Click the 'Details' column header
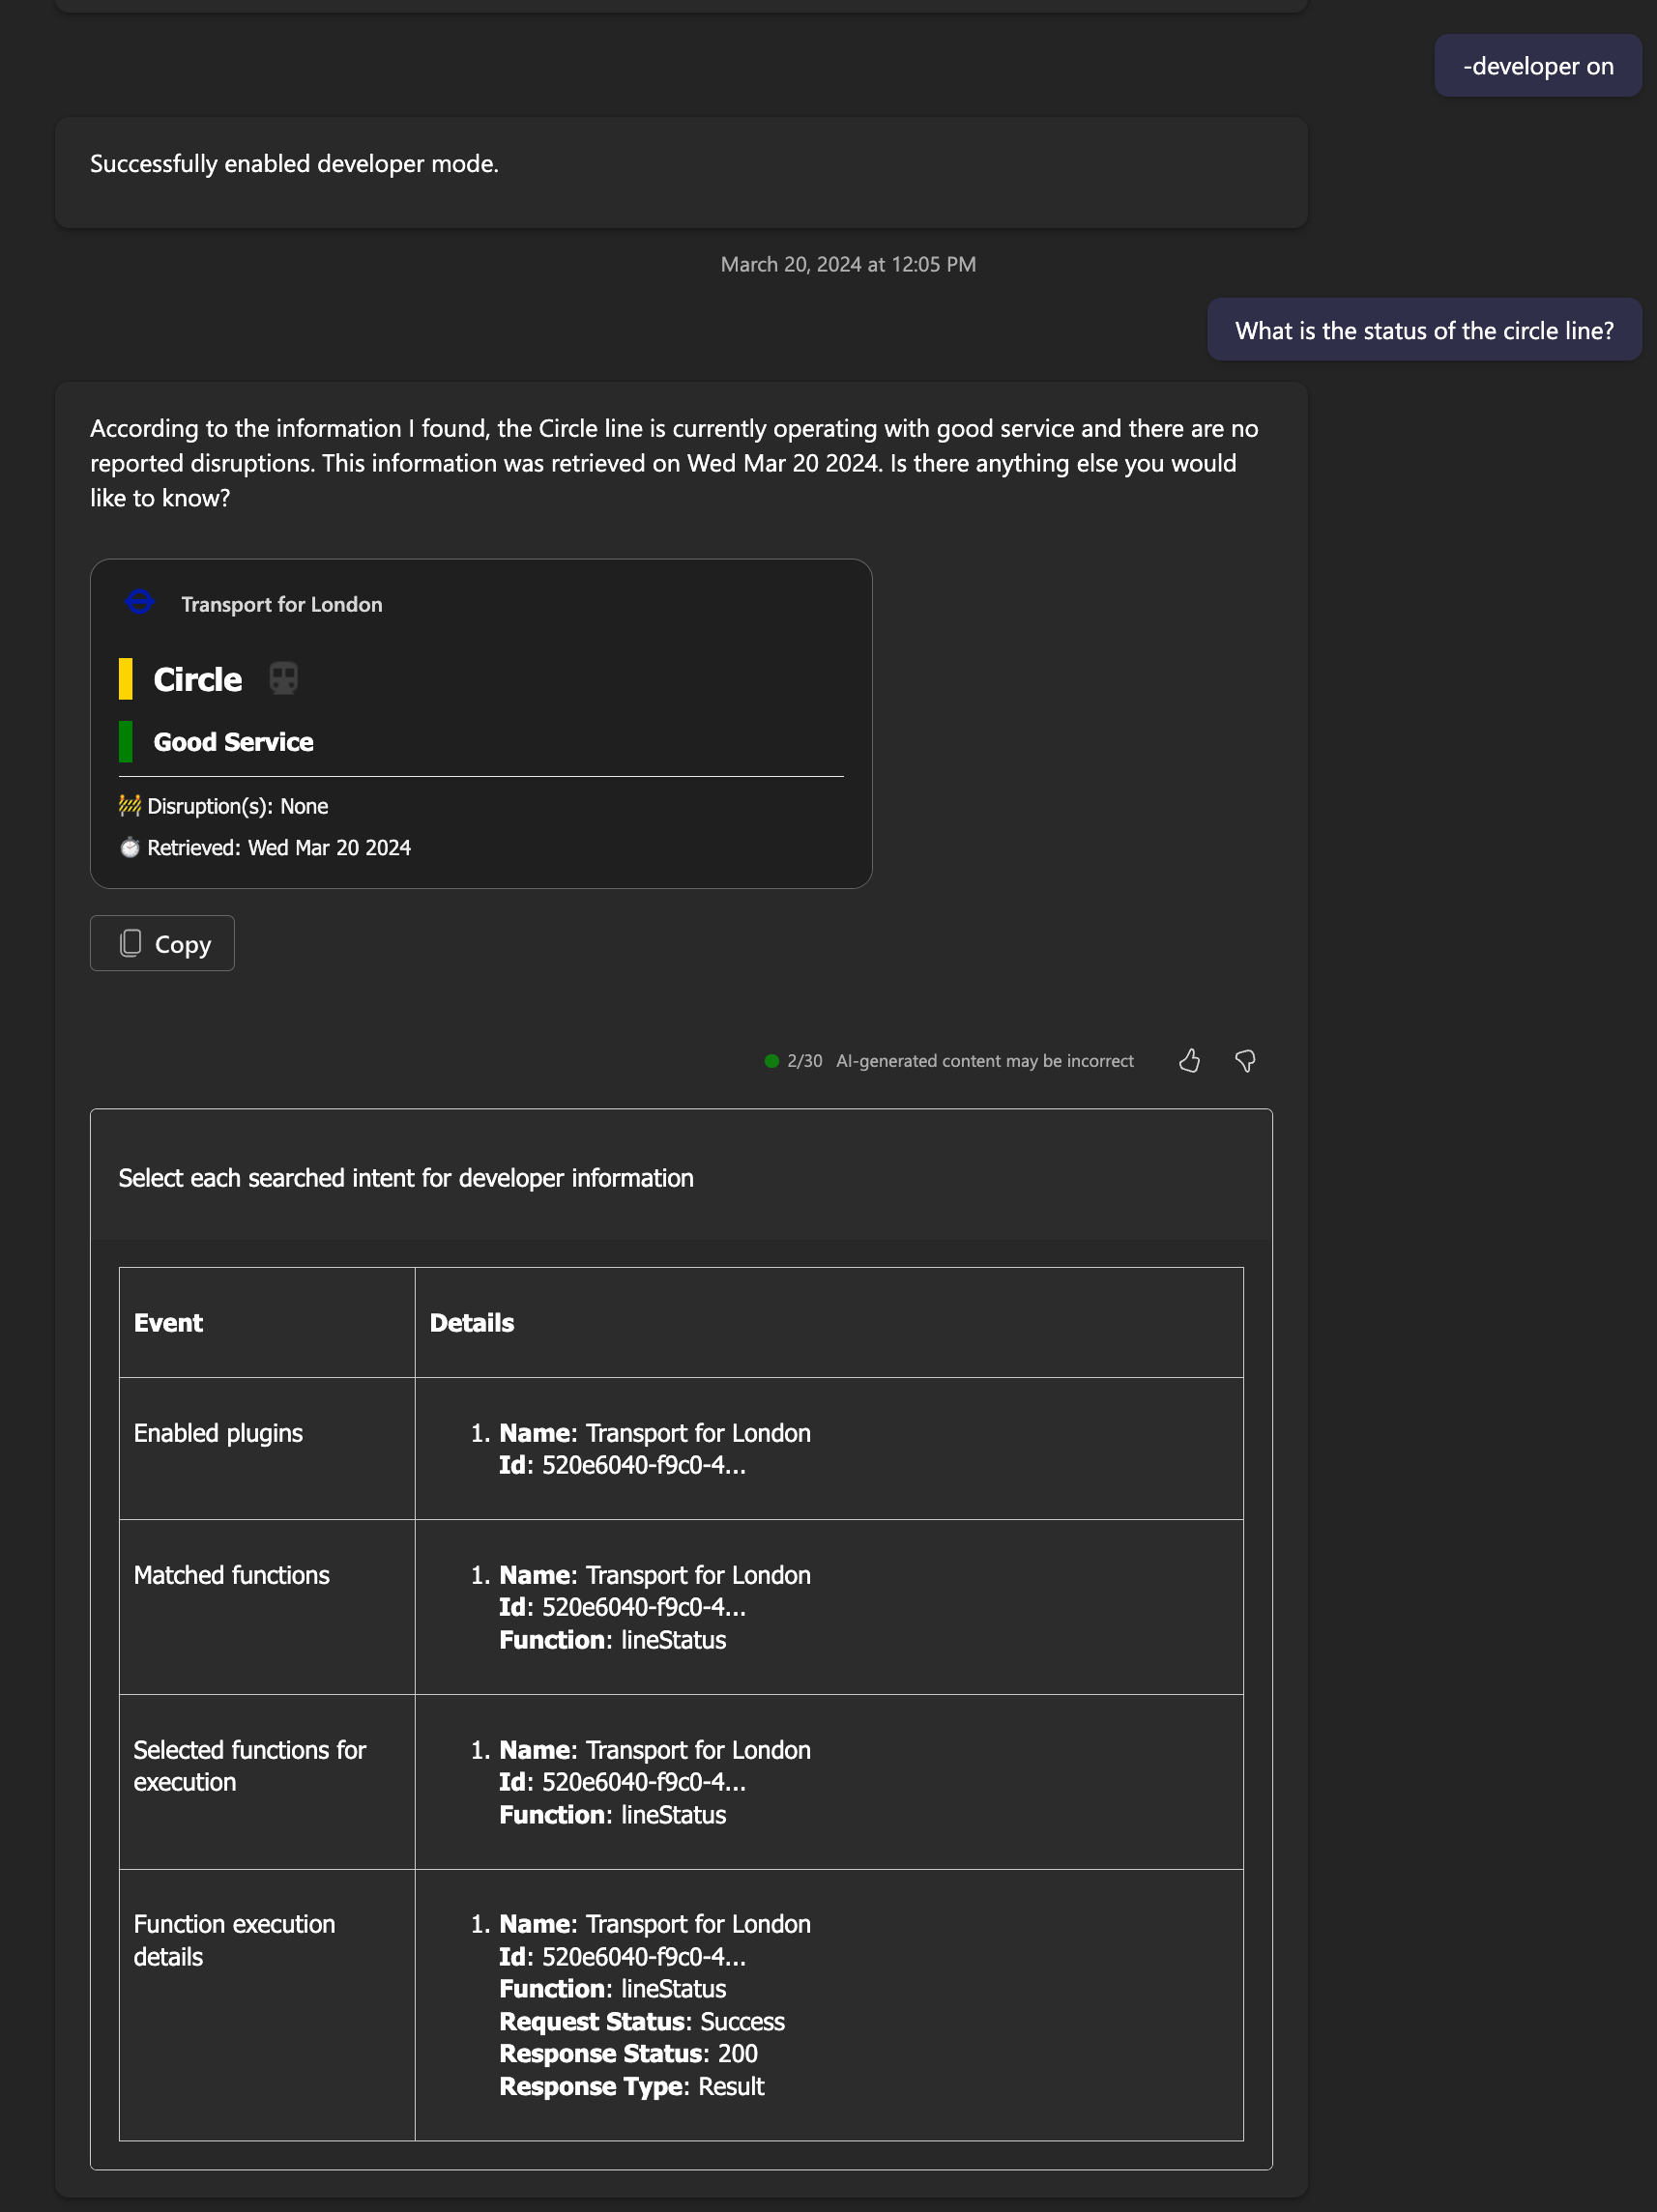The image size is (1657, 2212). coord(471,1322)
